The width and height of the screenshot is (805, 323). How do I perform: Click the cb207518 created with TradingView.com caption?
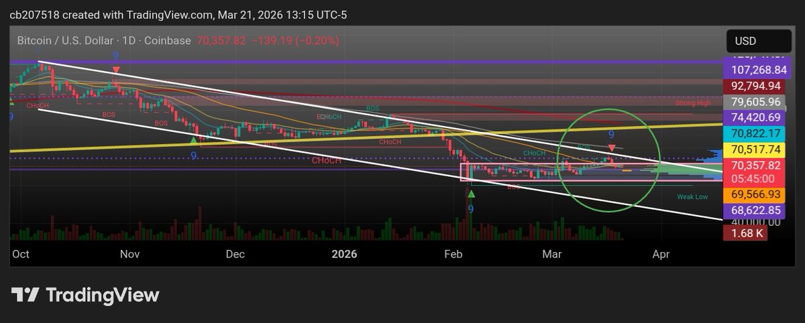[178, 15]
